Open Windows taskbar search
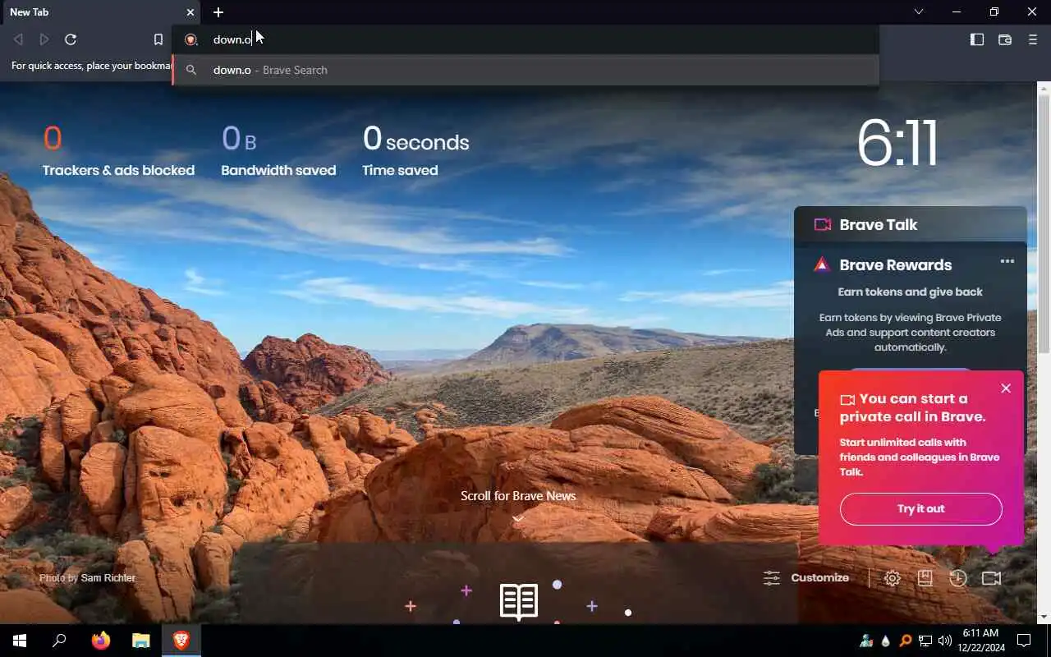The width and height of the screenshot is (1051, 657). 59,641
